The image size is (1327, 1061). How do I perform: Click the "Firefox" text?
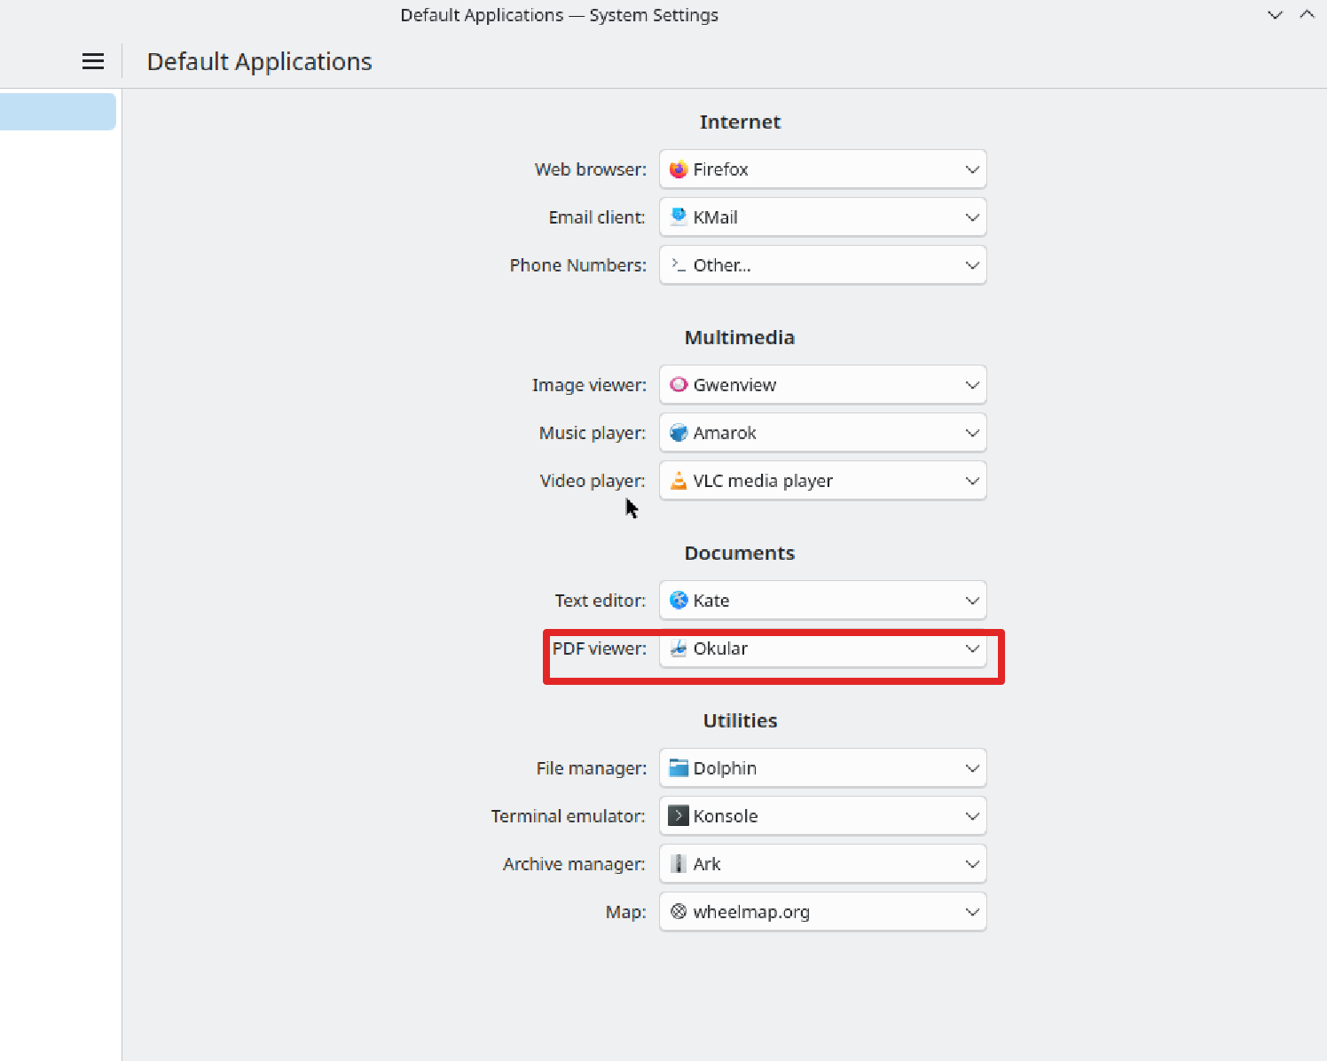pos(720,169)
